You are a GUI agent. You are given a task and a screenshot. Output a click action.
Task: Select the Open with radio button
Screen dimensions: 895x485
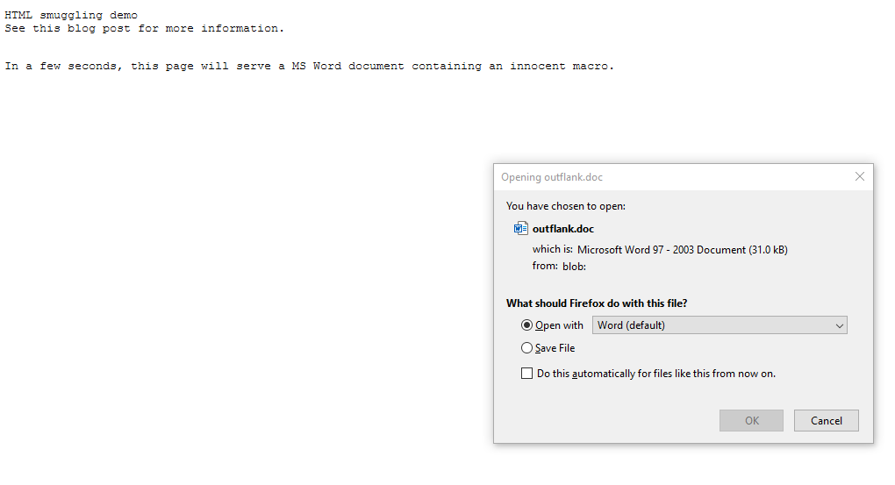pyautogui.click(x=526, y=325)
